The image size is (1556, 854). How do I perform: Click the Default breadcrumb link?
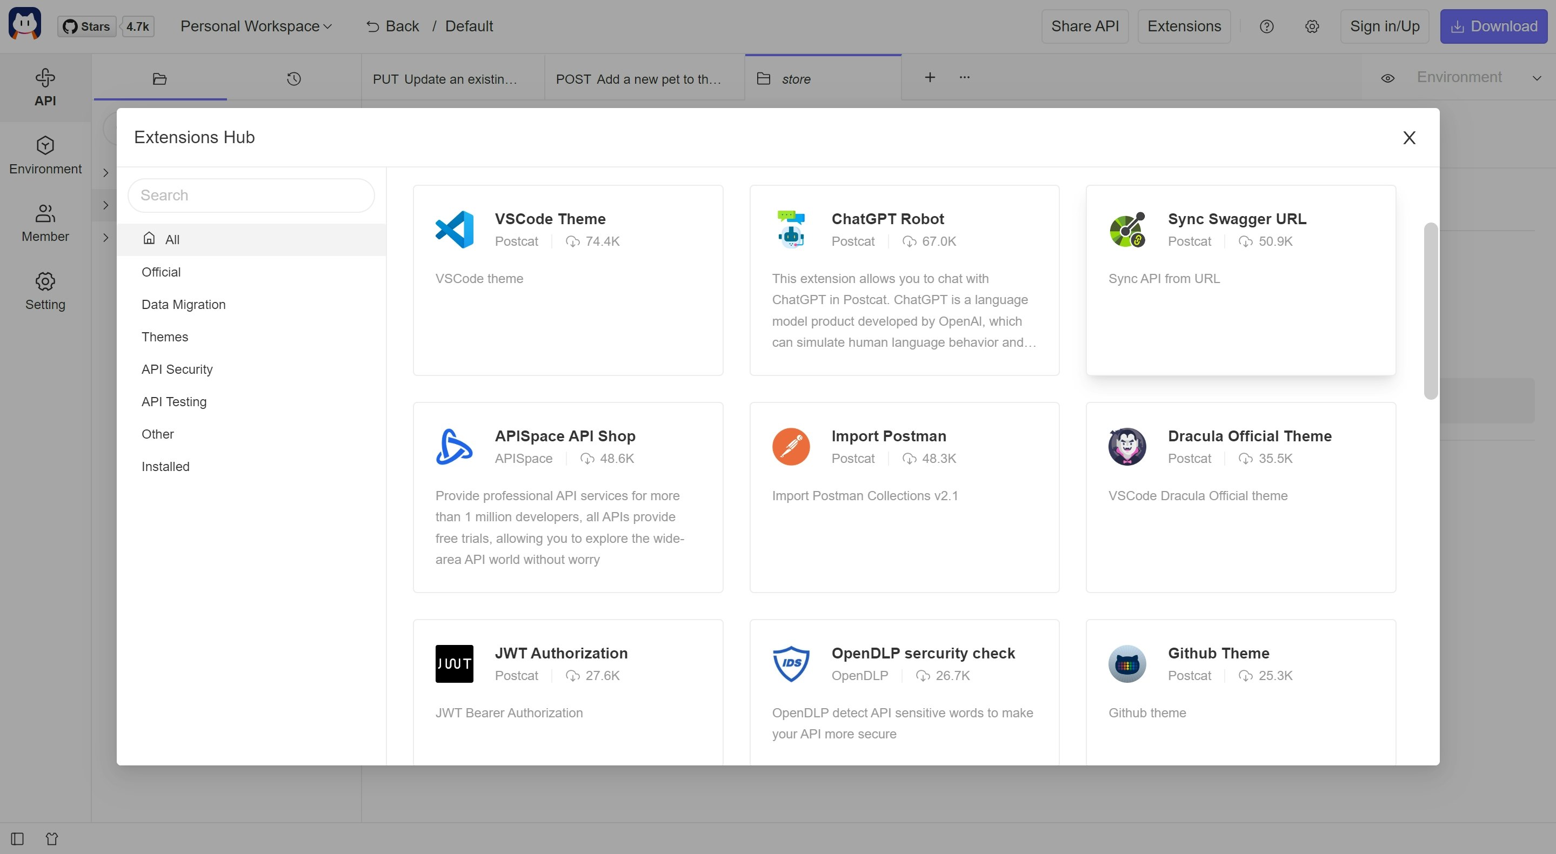(469, 26)
